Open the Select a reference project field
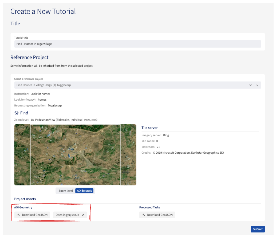The image size is (276, 238). (131, 85)
